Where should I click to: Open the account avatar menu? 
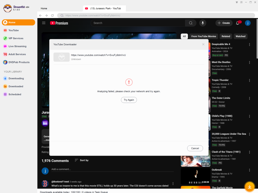click(248, 23)
